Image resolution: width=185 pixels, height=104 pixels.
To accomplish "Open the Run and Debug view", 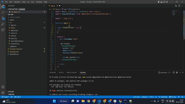I will click(3, 24).
